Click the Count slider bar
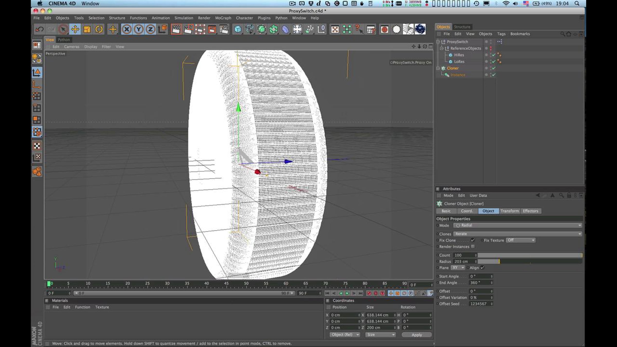 coord(530,255)
